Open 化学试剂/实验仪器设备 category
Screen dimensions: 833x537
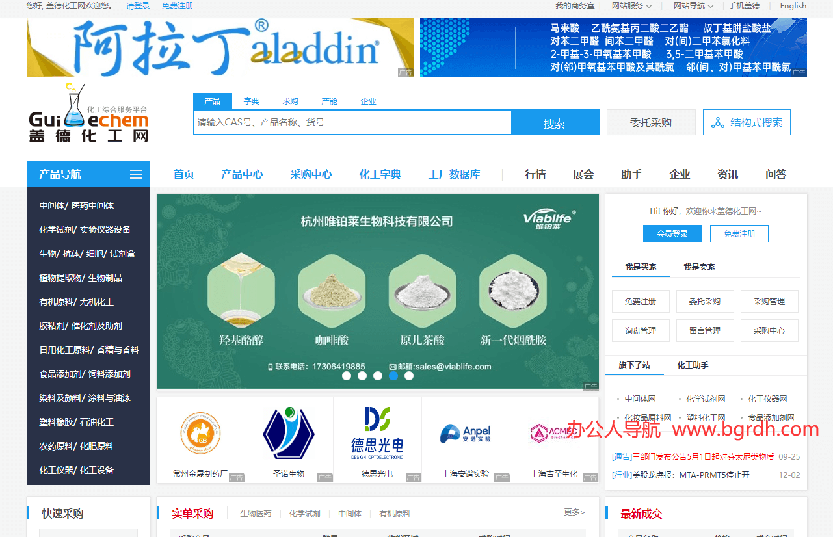85,229
